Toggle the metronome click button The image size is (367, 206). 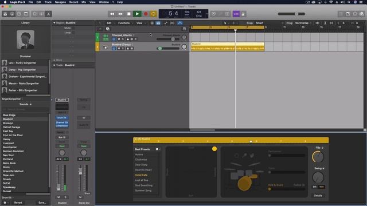point(243,14)
